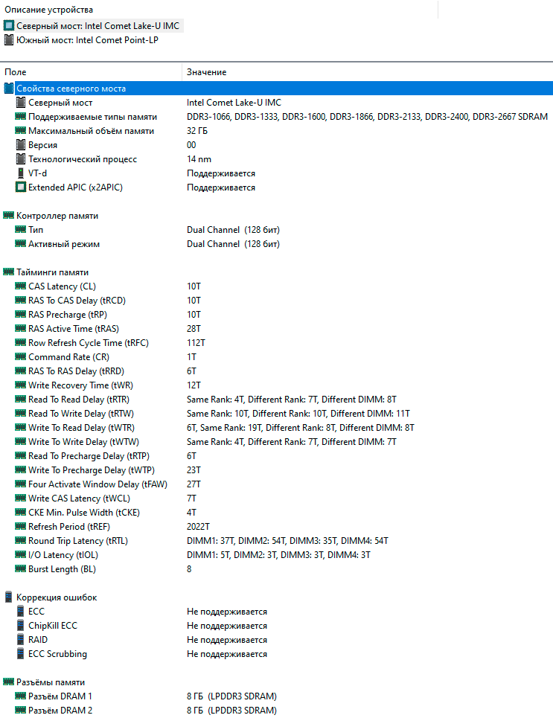Click the icon beside ECC row
The image size is (553, 718).
click(x=21, y=612)
